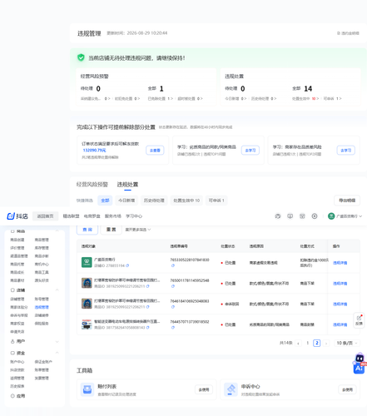Screen dimensions: 367x416
Task: Copy the shop ID 278855194
Action: pyautogui.click(x=127, y=265)
